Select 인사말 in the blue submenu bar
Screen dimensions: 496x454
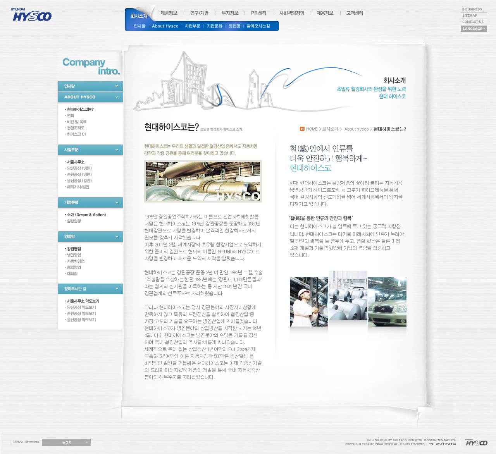[139, 26]
